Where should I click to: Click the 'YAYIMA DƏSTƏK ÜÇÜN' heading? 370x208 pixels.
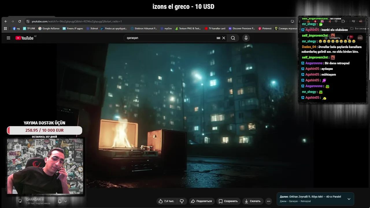(x=45, y=123)
